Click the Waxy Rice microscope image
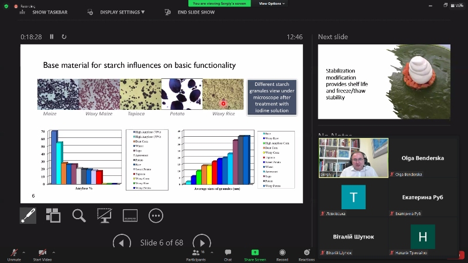The image size is (468, 263). click(223, 94)
